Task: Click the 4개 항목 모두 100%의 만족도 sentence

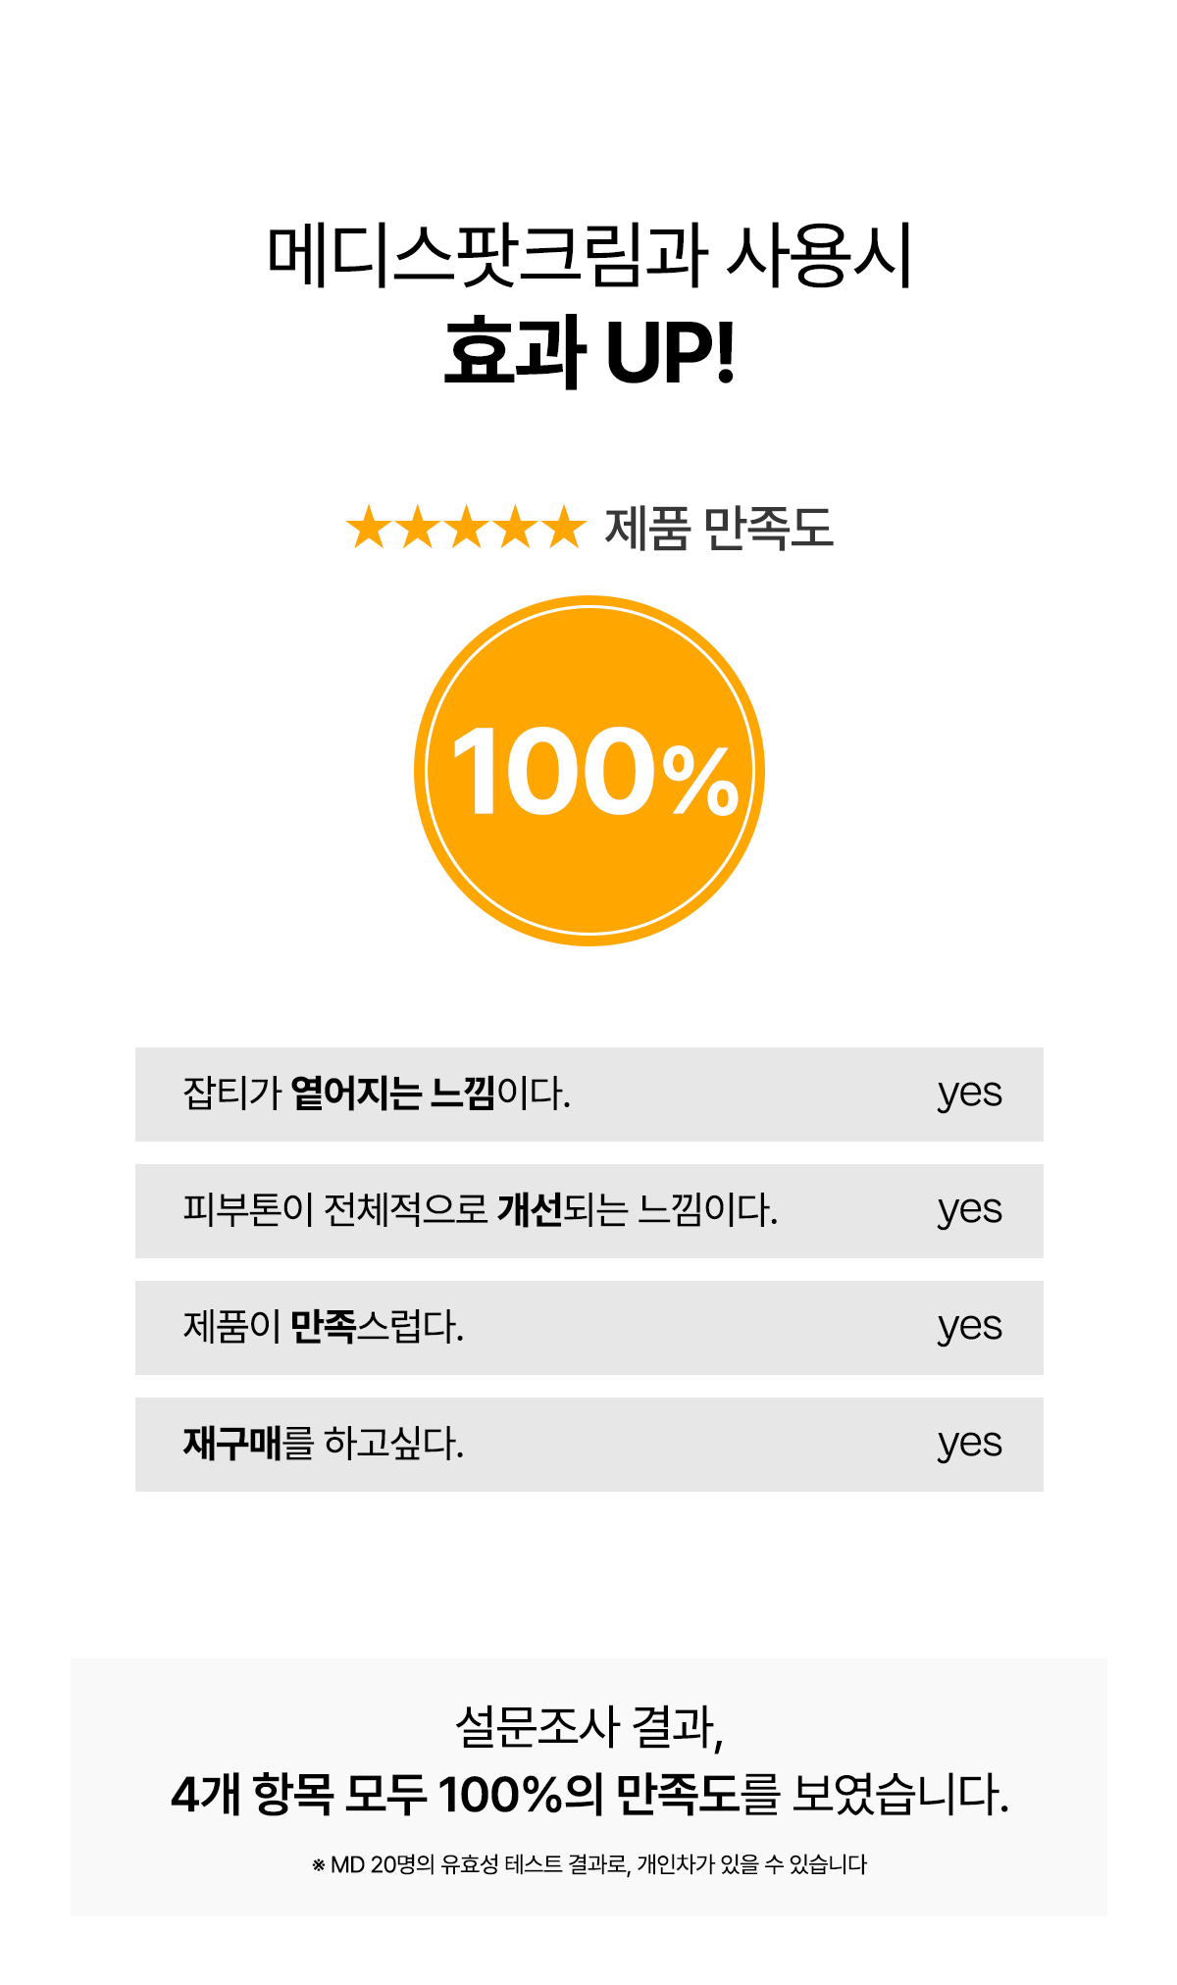Action: [x=589, y=1795]
